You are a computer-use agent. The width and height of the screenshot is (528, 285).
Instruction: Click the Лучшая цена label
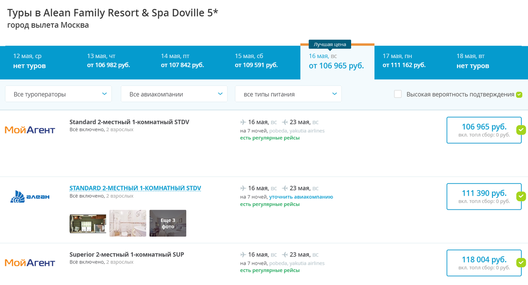(x=330, y=44)
